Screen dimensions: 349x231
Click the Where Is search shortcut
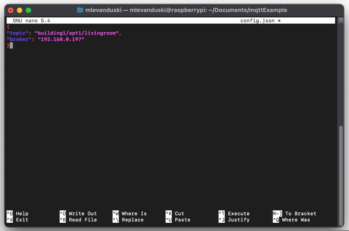click(x=134, y=214)
